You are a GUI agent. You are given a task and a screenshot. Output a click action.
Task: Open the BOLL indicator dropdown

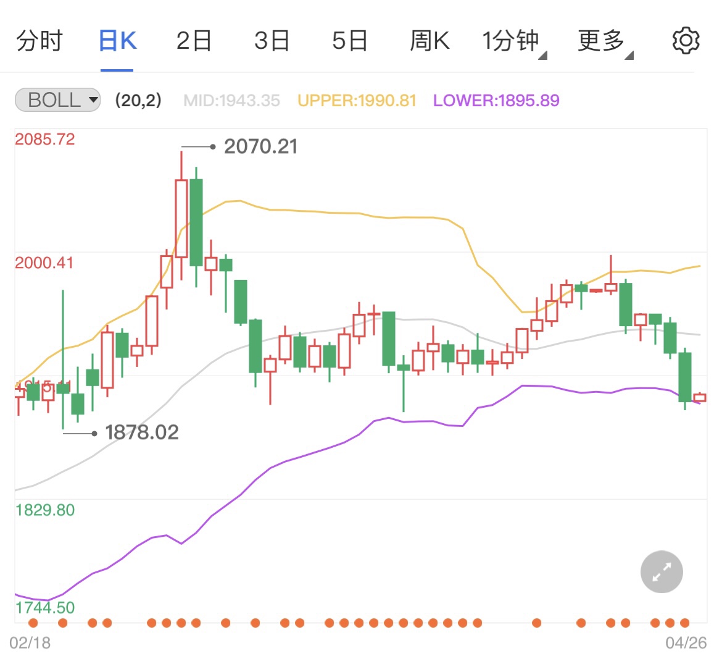tap(58, 100)
